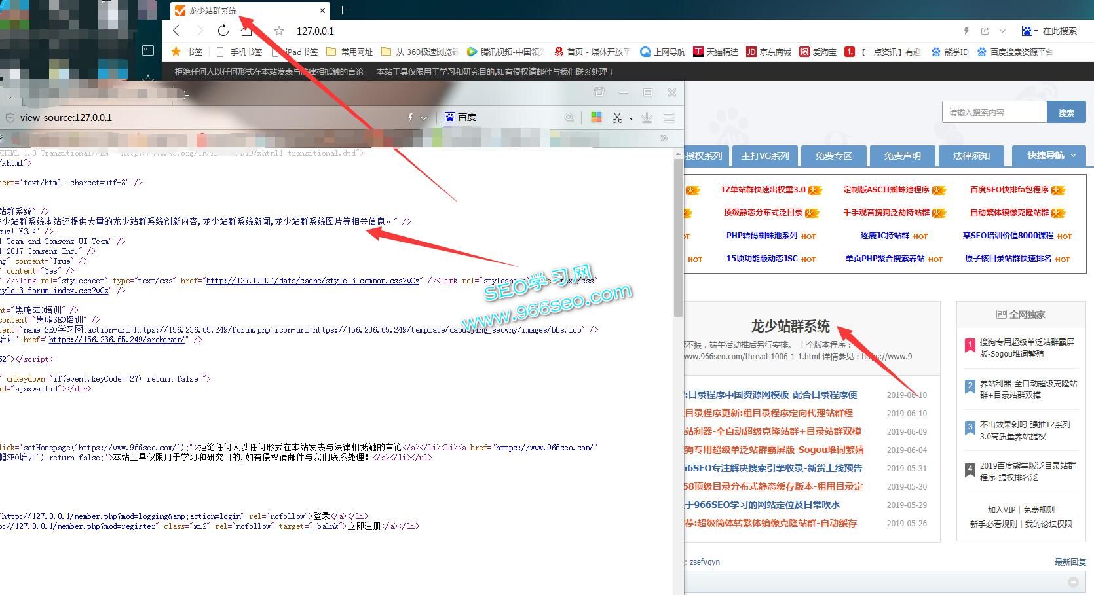Click the lightning icon in view-source address bar

coord(410,118)
